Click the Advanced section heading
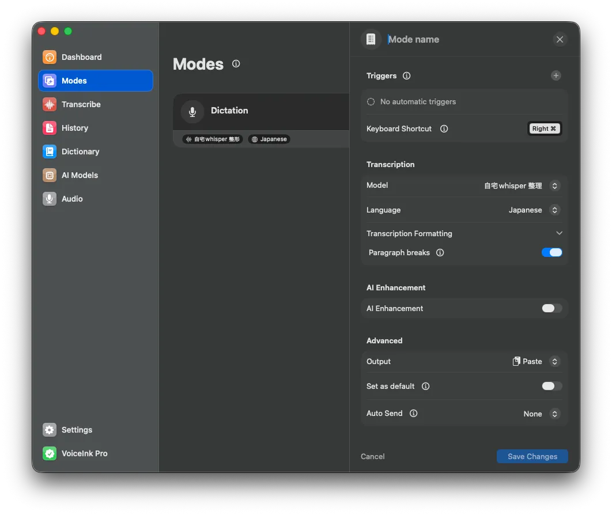The image size is (612, 515). [x=384, y=340]
